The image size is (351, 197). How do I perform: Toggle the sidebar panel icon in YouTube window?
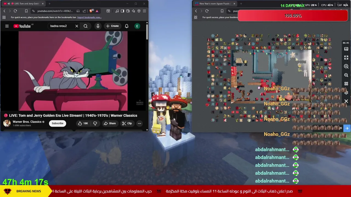122,11
